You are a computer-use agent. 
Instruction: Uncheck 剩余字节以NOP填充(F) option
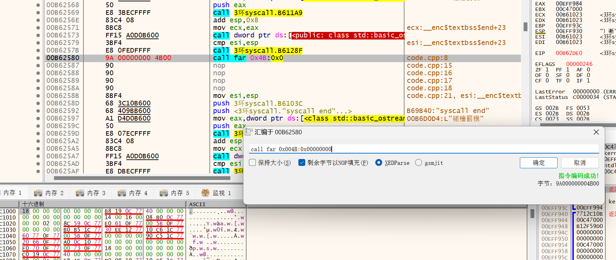tap(301, 162)
